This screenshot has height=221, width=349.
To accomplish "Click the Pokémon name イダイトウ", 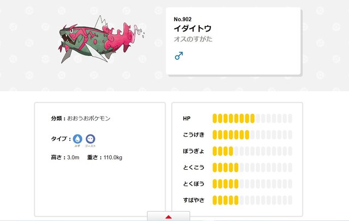I will point(192,28).
